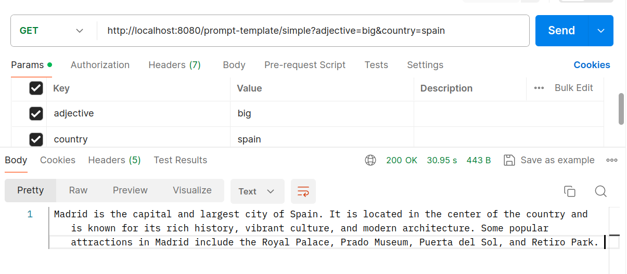Select the response Body tab
This screenshot has width=627, height=274.
coord(16,160)
